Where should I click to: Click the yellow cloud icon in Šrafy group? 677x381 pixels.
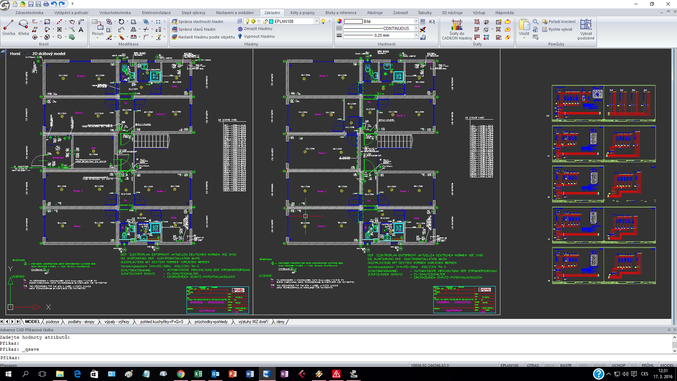tap(508, 22)
